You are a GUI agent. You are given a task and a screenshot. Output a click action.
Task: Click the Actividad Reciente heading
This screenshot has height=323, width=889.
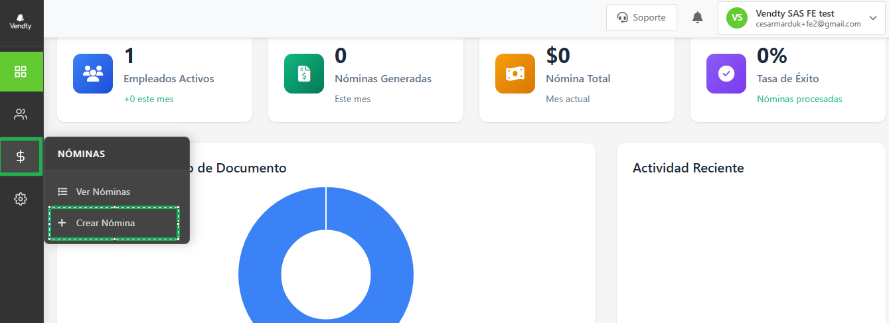[688, 168]
